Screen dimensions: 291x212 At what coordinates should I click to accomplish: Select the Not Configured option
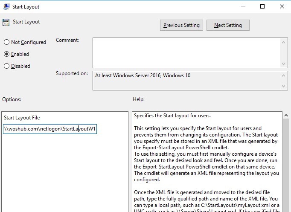click(x=6, y=42)
